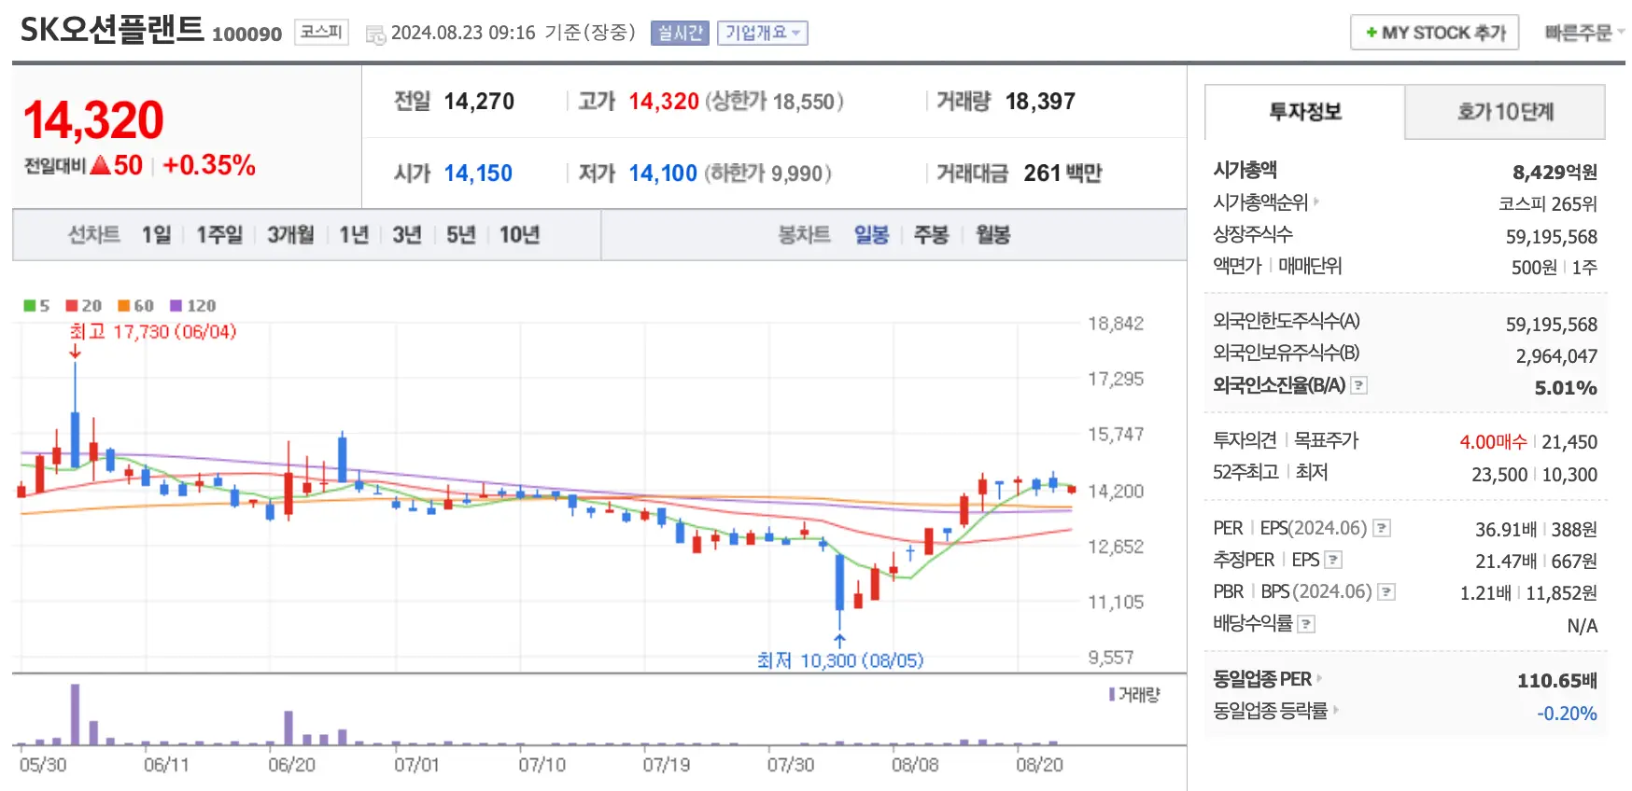Click the 코스피 market badge
The image size is (1632, 791).
tap(321, 33)
